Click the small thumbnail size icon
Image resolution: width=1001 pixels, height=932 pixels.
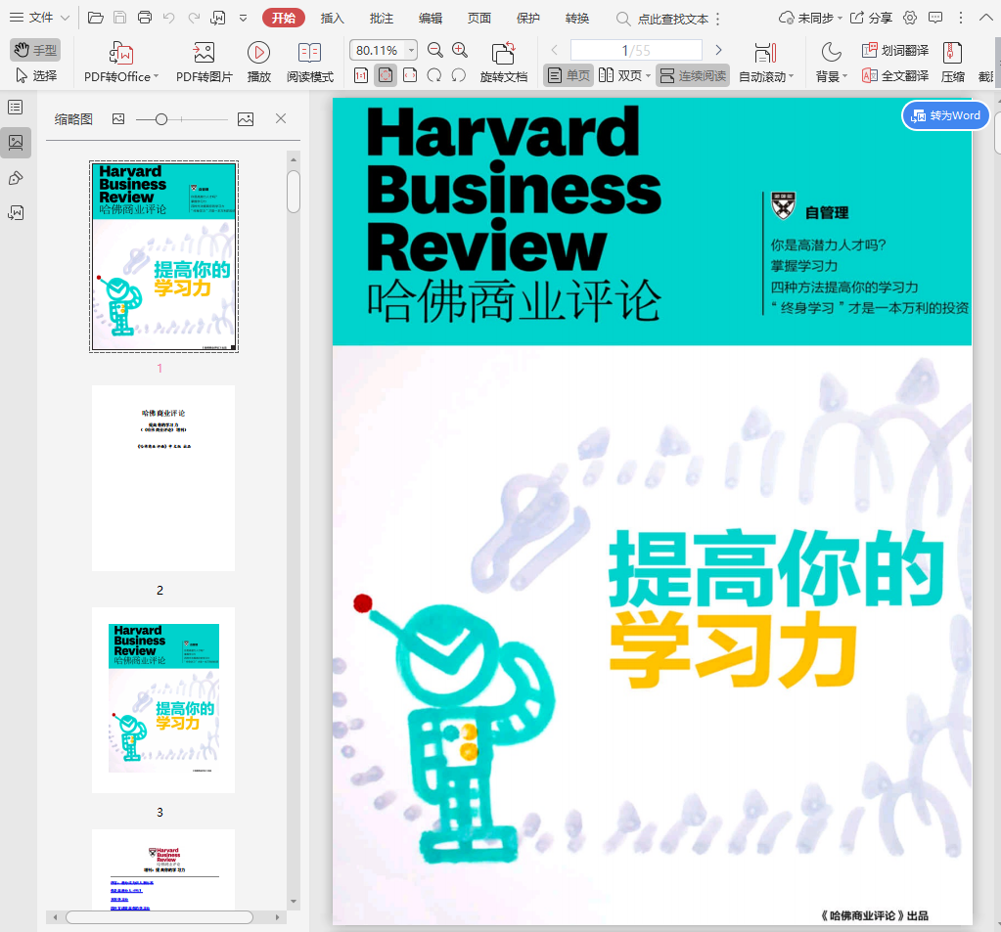pyautogui.click(x=118, y=118)
